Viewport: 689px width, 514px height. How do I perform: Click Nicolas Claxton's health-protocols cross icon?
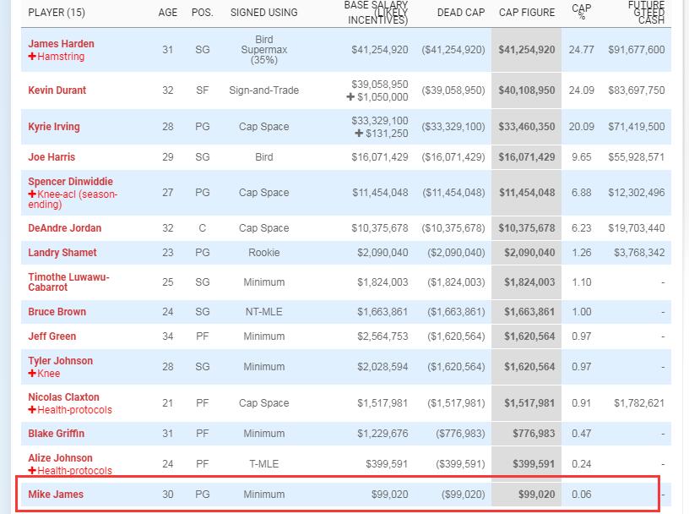pyautogui.click(x=32, y=410)
